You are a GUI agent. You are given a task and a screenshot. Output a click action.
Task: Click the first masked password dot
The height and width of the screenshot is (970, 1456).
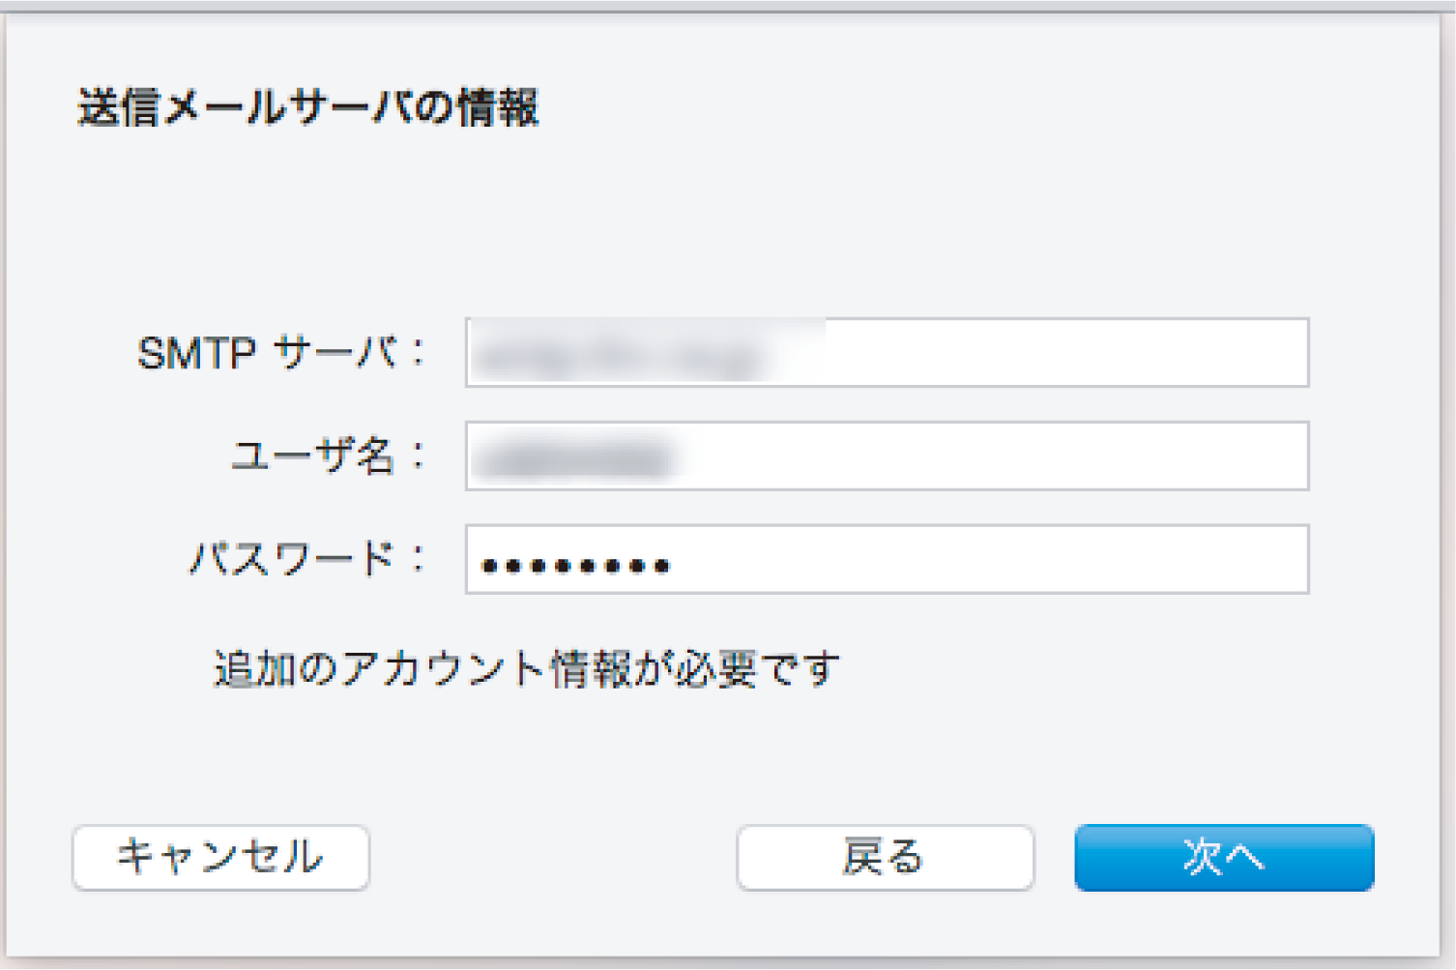click(x=489, y=566)
